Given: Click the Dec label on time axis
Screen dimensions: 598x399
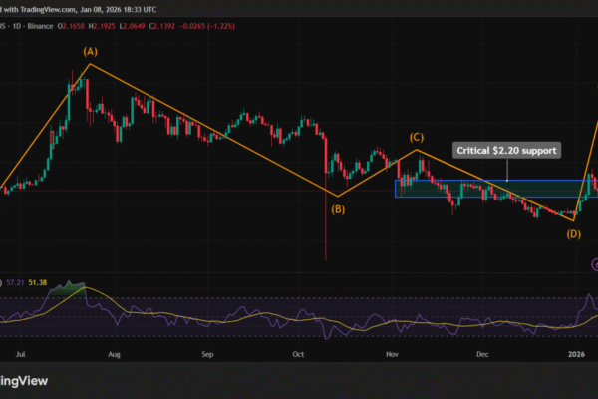Looking at the screenshot, I should point(483,353).
